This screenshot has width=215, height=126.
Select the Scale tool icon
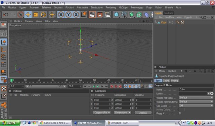[36, 14]
